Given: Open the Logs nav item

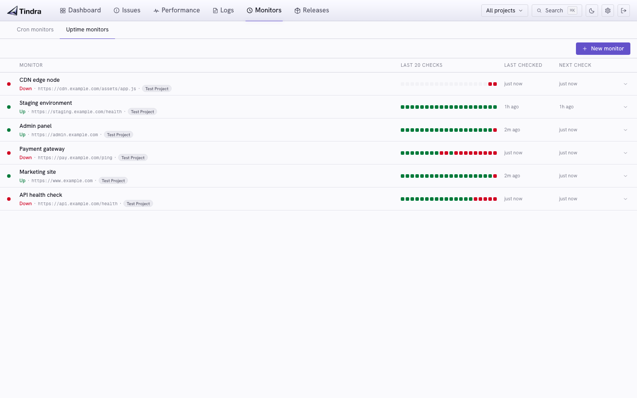Looking at the screenshot, I should click(x=223, y=10).
